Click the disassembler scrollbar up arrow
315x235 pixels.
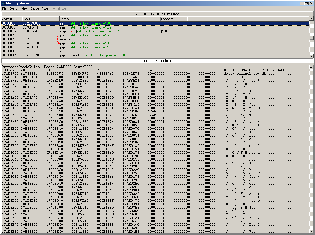coord(312,19)
